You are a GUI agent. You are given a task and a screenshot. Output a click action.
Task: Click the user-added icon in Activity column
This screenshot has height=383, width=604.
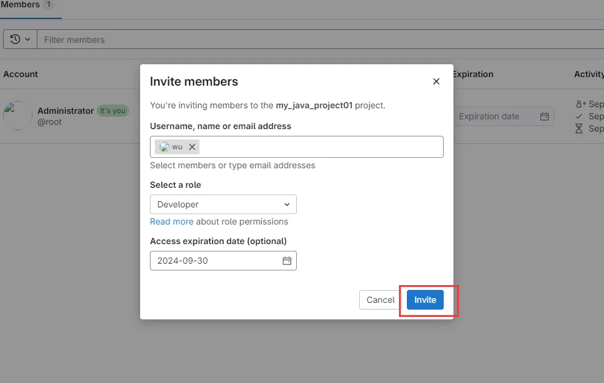581,104
